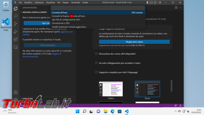
Task: Open the Search view in activity bar
Action: pyautogui.click(x=16, y=16)
